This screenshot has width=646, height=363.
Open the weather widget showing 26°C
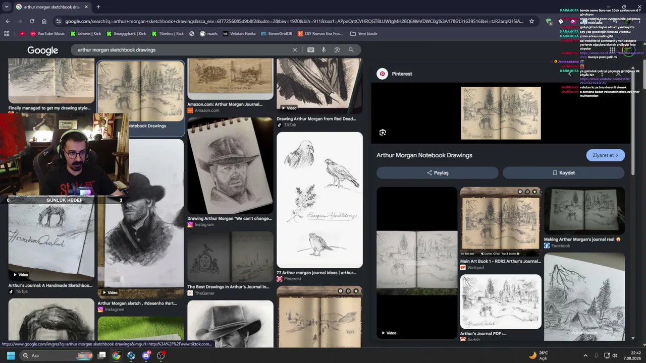pyautogui.click(x=538, y=355)
